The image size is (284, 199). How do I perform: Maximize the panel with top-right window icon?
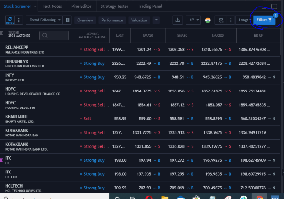(x=274, y=6)
